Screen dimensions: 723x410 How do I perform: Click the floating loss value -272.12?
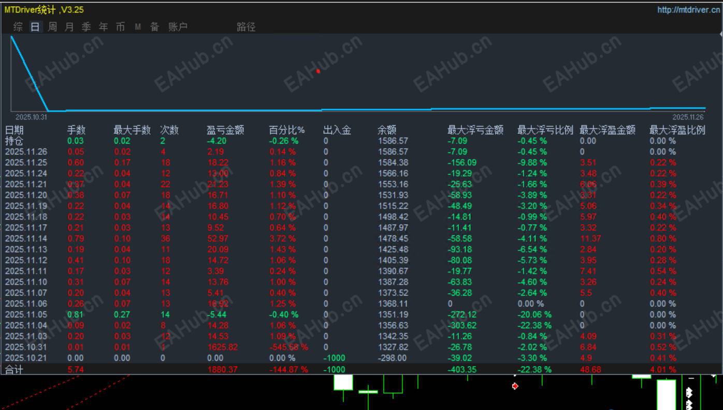click(462, 314)
